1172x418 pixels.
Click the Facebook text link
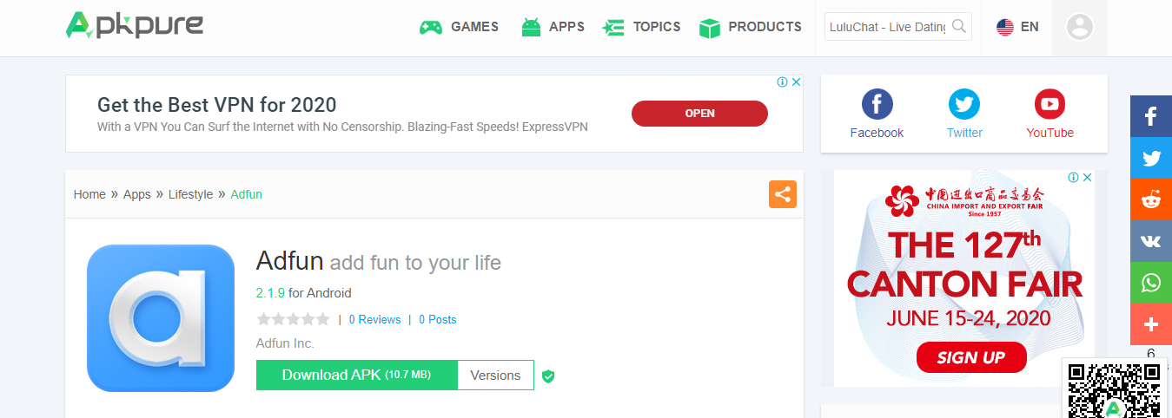pos(877,133)
